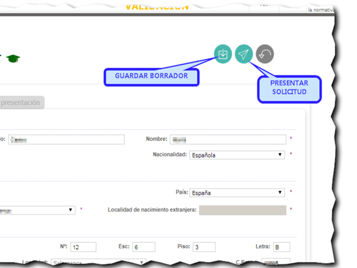
Task: Click the Nº field containing 12
Action: click(83, 247)
